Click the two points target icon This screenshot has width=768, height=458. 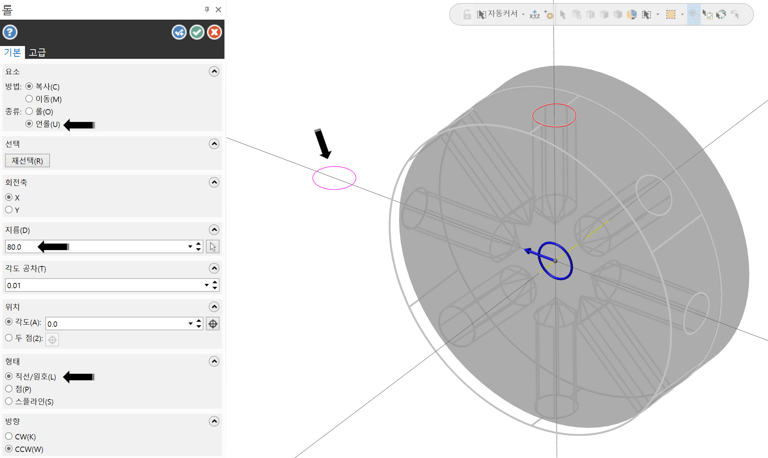(x=52, y=340)
